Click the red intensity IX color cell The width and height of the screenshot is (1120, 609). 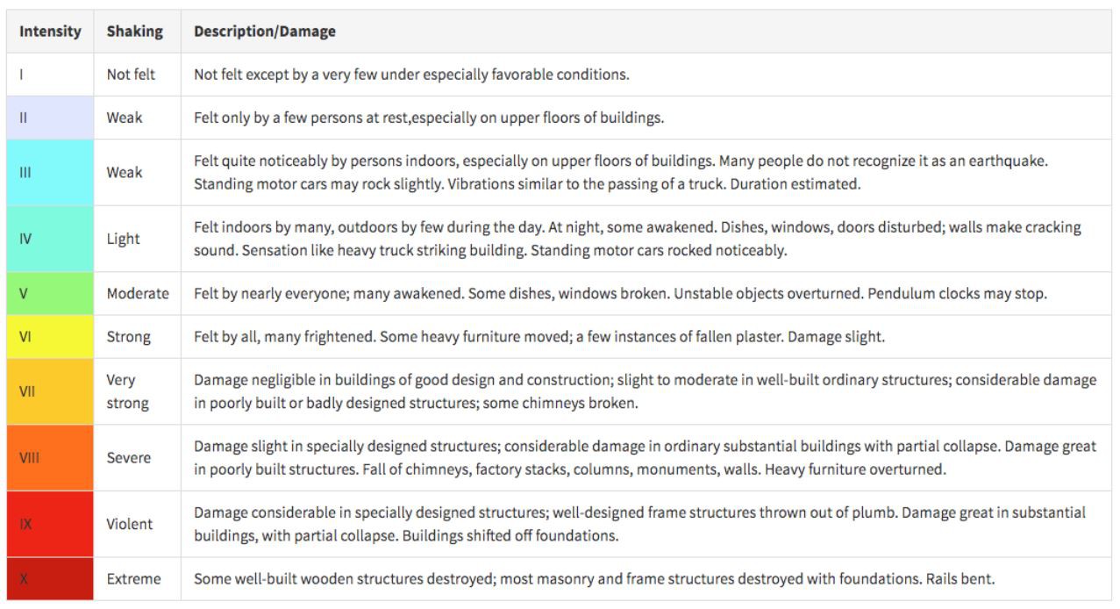pos(50,524)
